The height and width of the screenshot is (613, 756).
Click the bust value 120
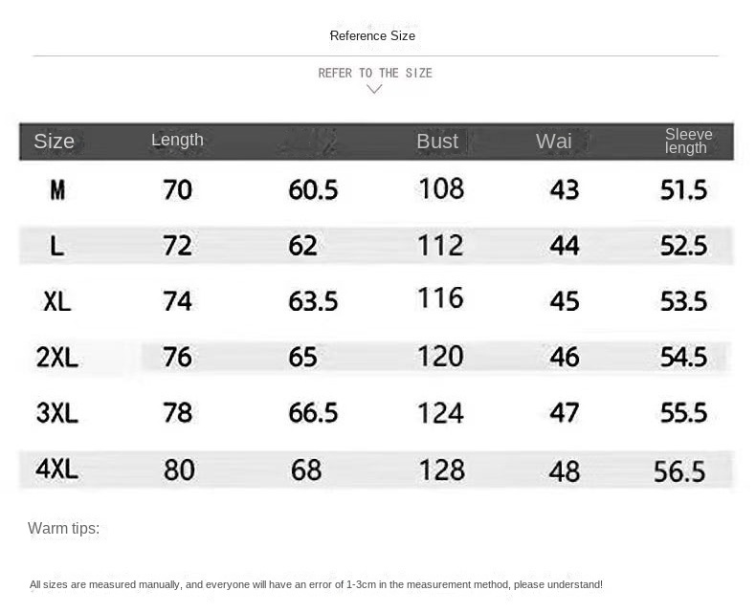coord(440,357)
